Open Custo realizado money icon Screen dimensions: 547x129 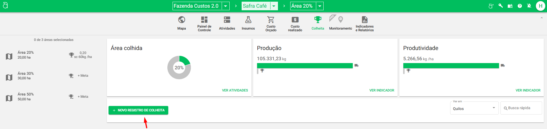pos(295,20)
